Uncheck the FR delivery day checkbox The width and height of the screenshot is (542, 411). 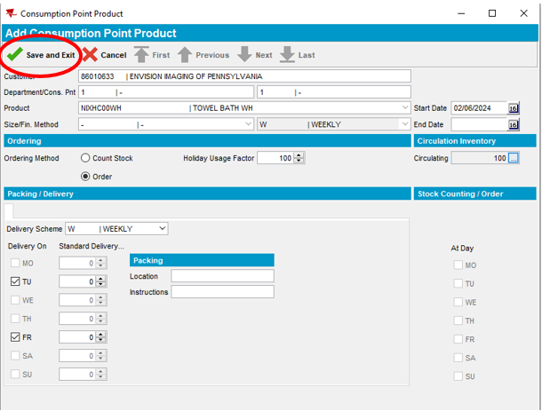pyautogui.click(x=15, y=337)
